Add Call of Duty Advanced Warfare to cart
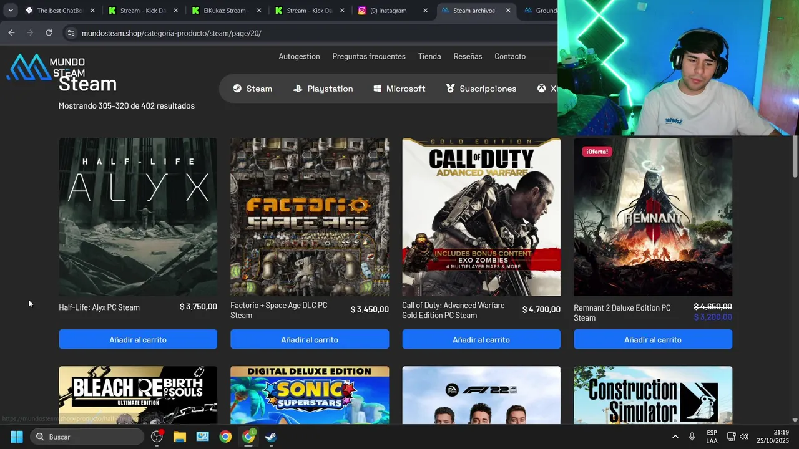 point(481,339)
